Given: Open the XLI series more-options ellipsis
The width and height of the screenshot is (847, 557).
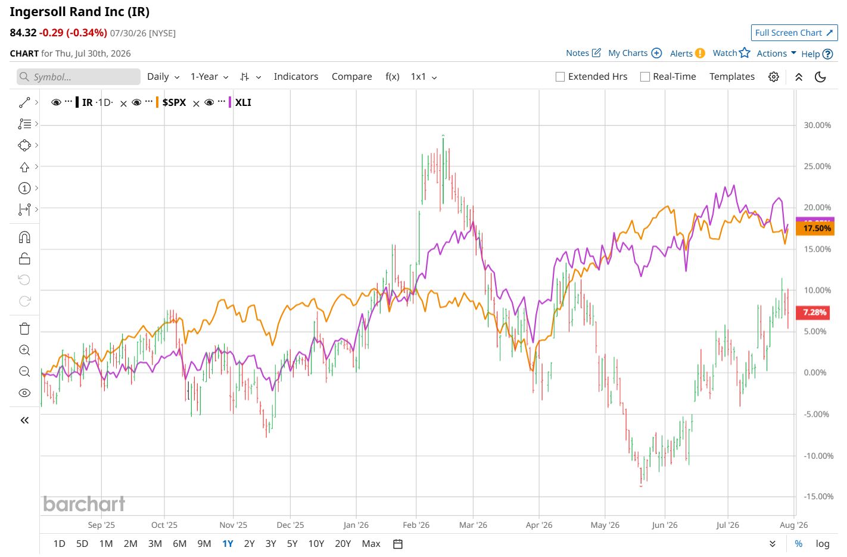Looking at the screenshot, I should pos(222,102).
